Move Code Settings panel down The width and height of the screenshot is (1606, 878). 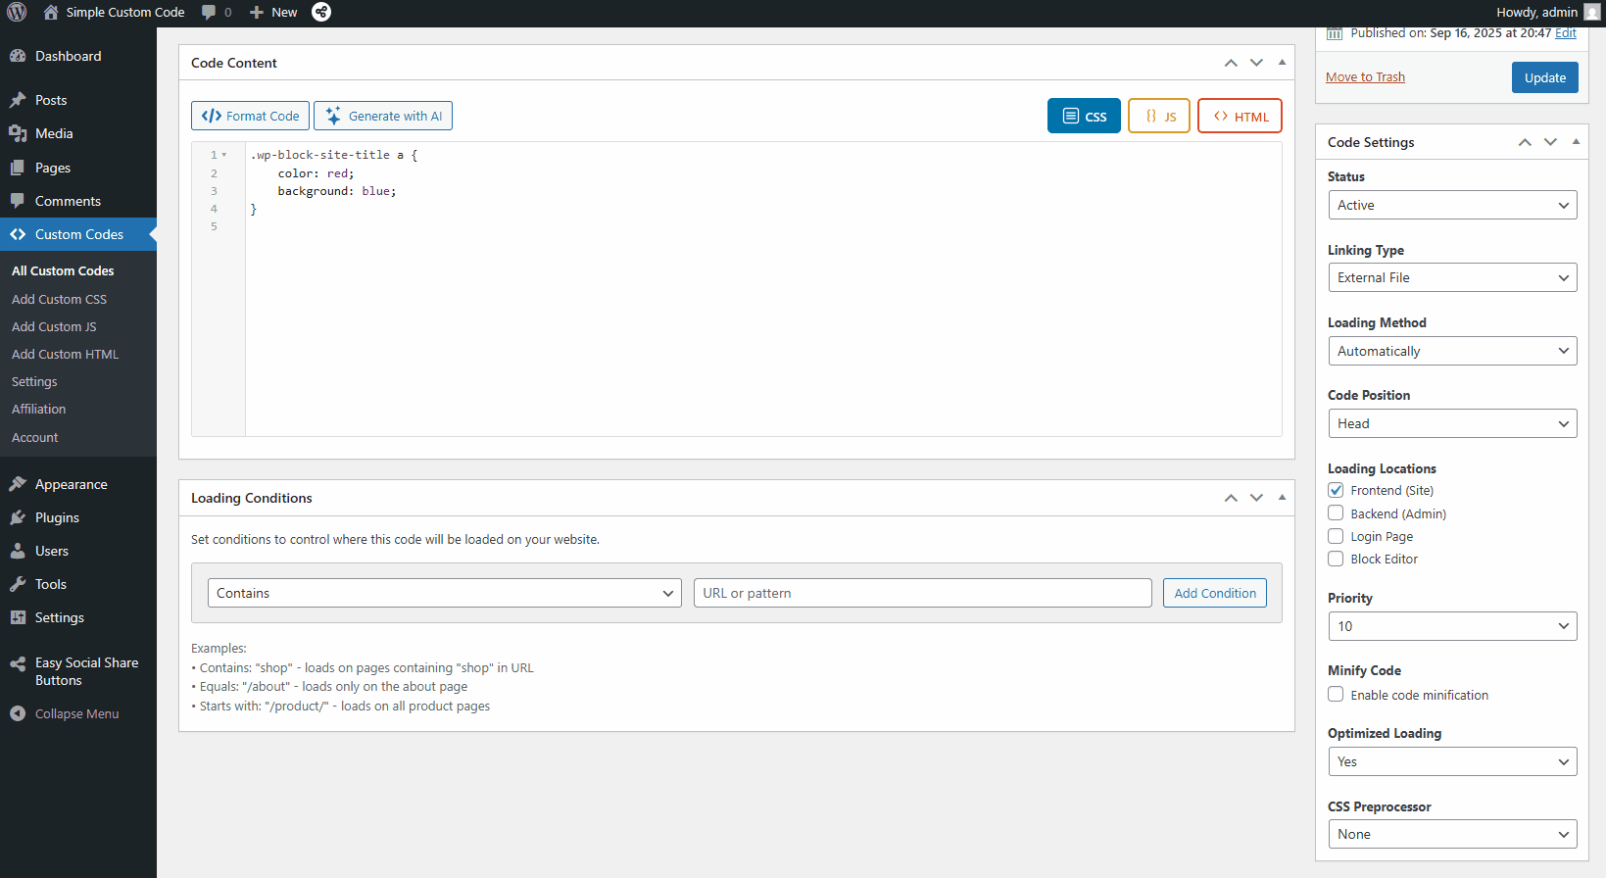click(1550, 142)
